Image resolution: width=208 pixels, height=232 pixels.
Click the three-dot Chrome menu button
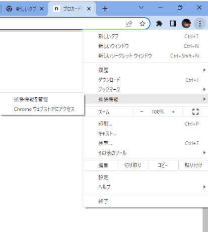(x=200, y=24)
